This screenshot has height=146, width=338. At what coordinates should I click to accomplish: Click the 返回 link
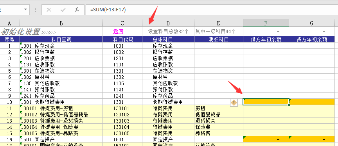click(118, 32)
